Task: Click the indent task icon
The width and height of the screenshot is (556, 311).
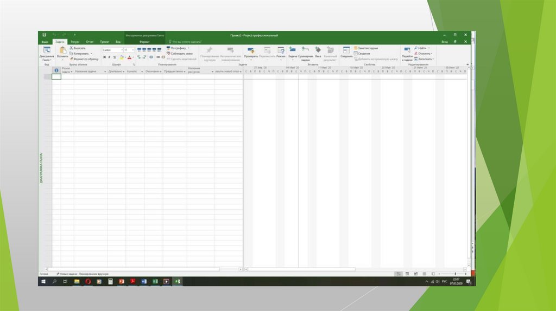Action: point(144,57)
